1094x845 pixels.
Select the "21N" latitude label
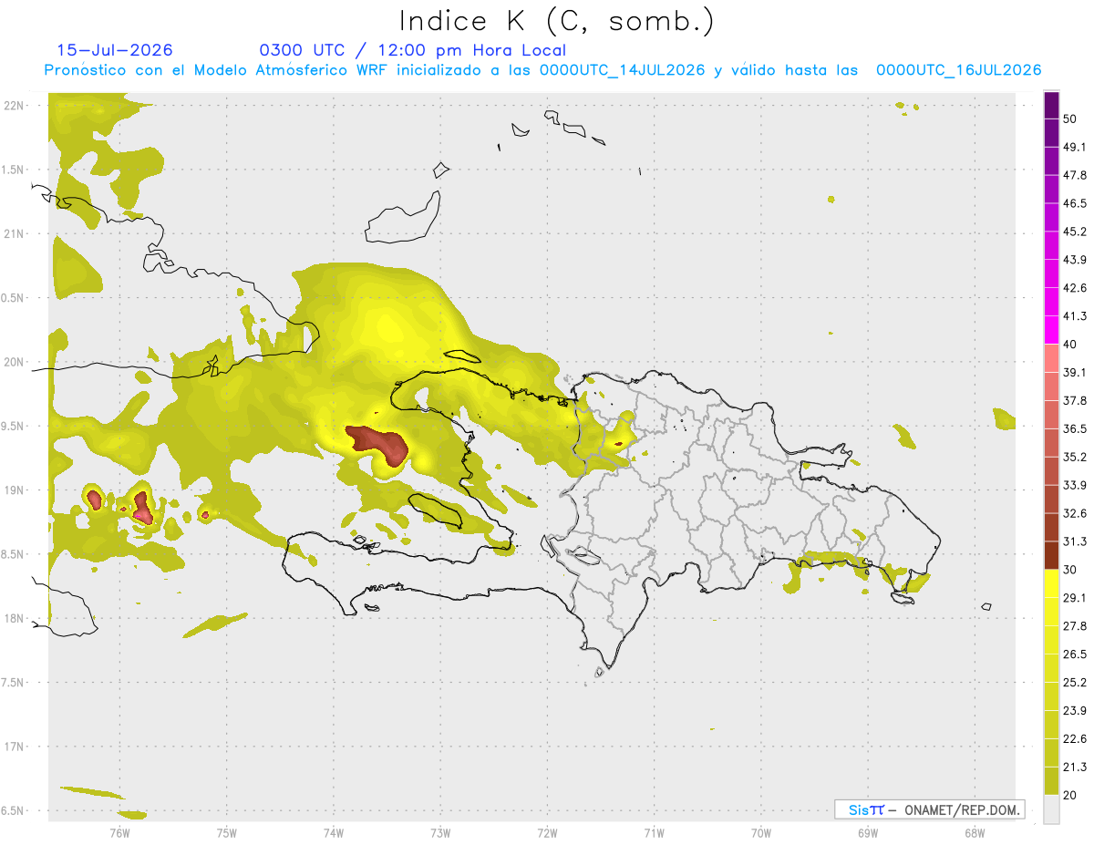coord(15,233)
